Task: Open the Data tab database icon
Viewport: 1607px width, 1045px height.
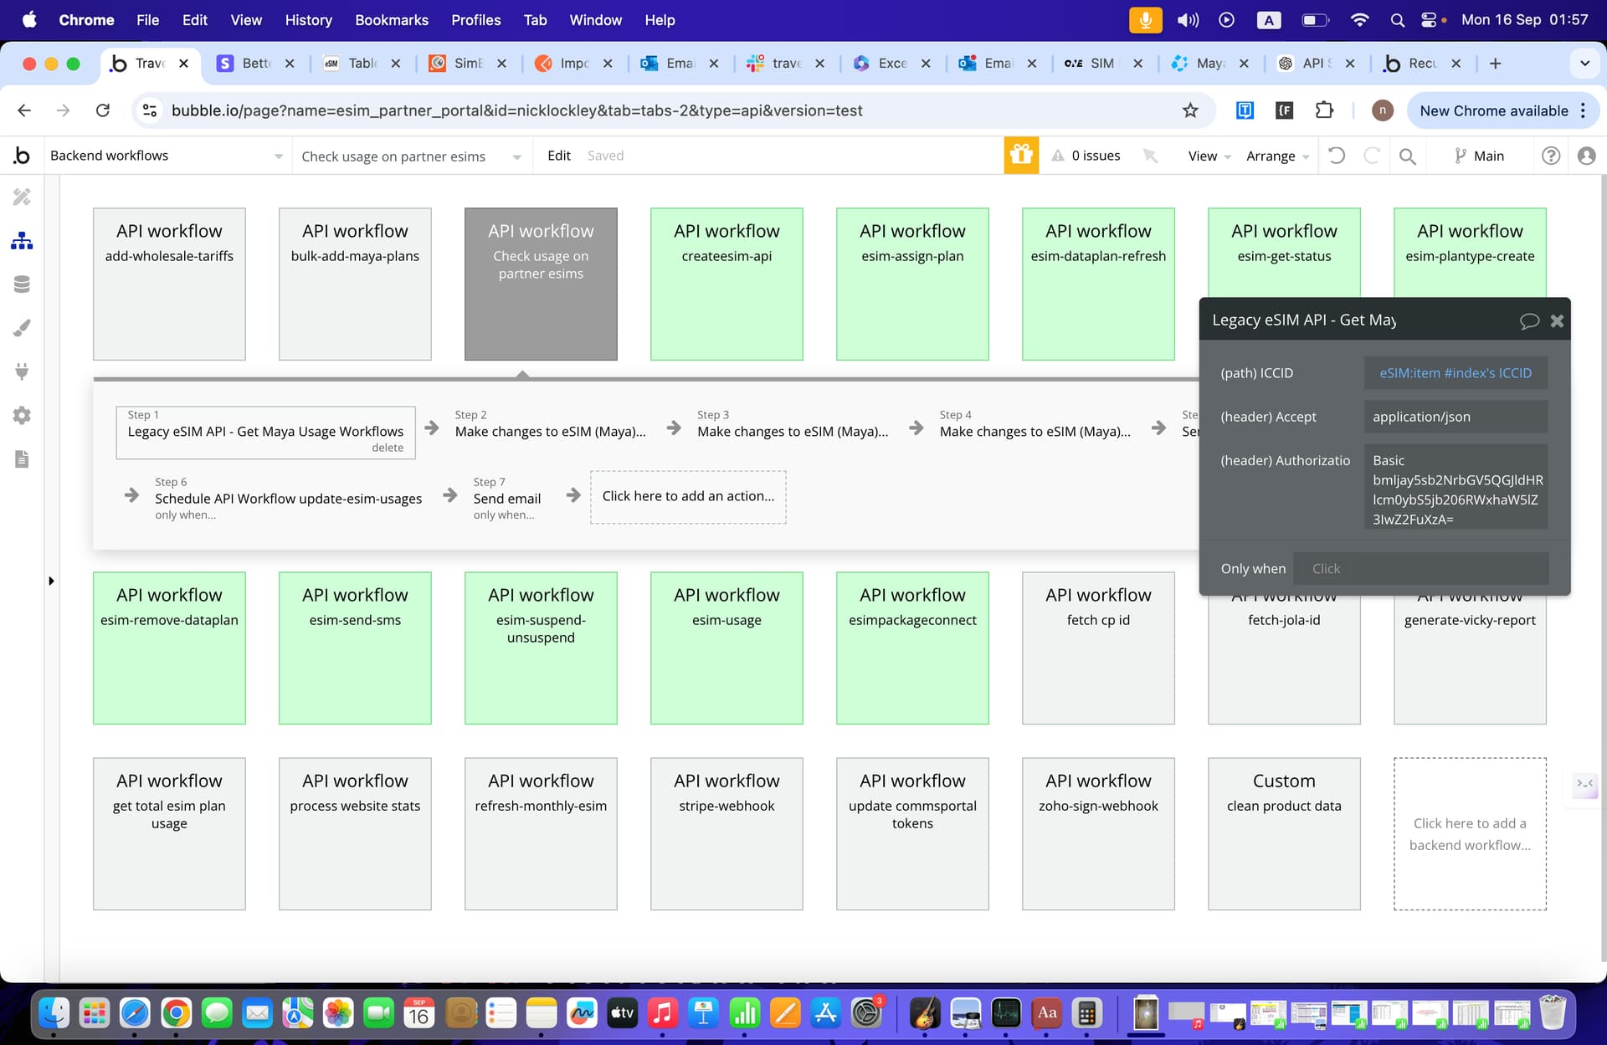Action: (22, 284)
